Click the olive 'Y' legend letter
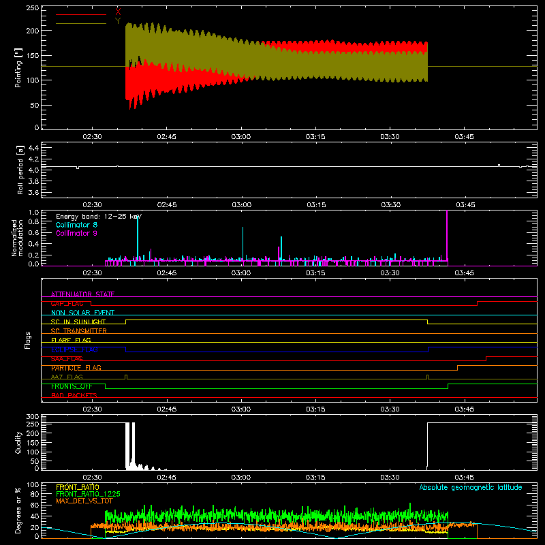 click(x=118, y=20)
